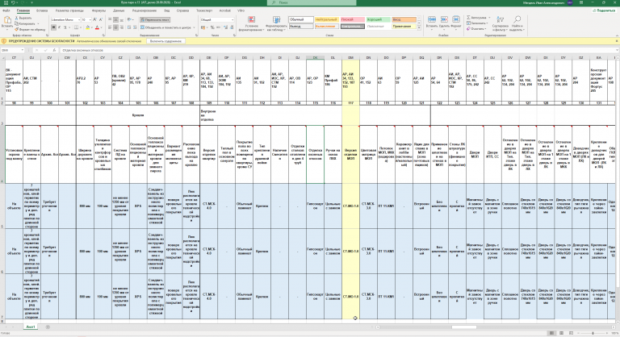Click the Share (Поделиться) button
Screen dimensions: 620x337
(x=604, y=10)
